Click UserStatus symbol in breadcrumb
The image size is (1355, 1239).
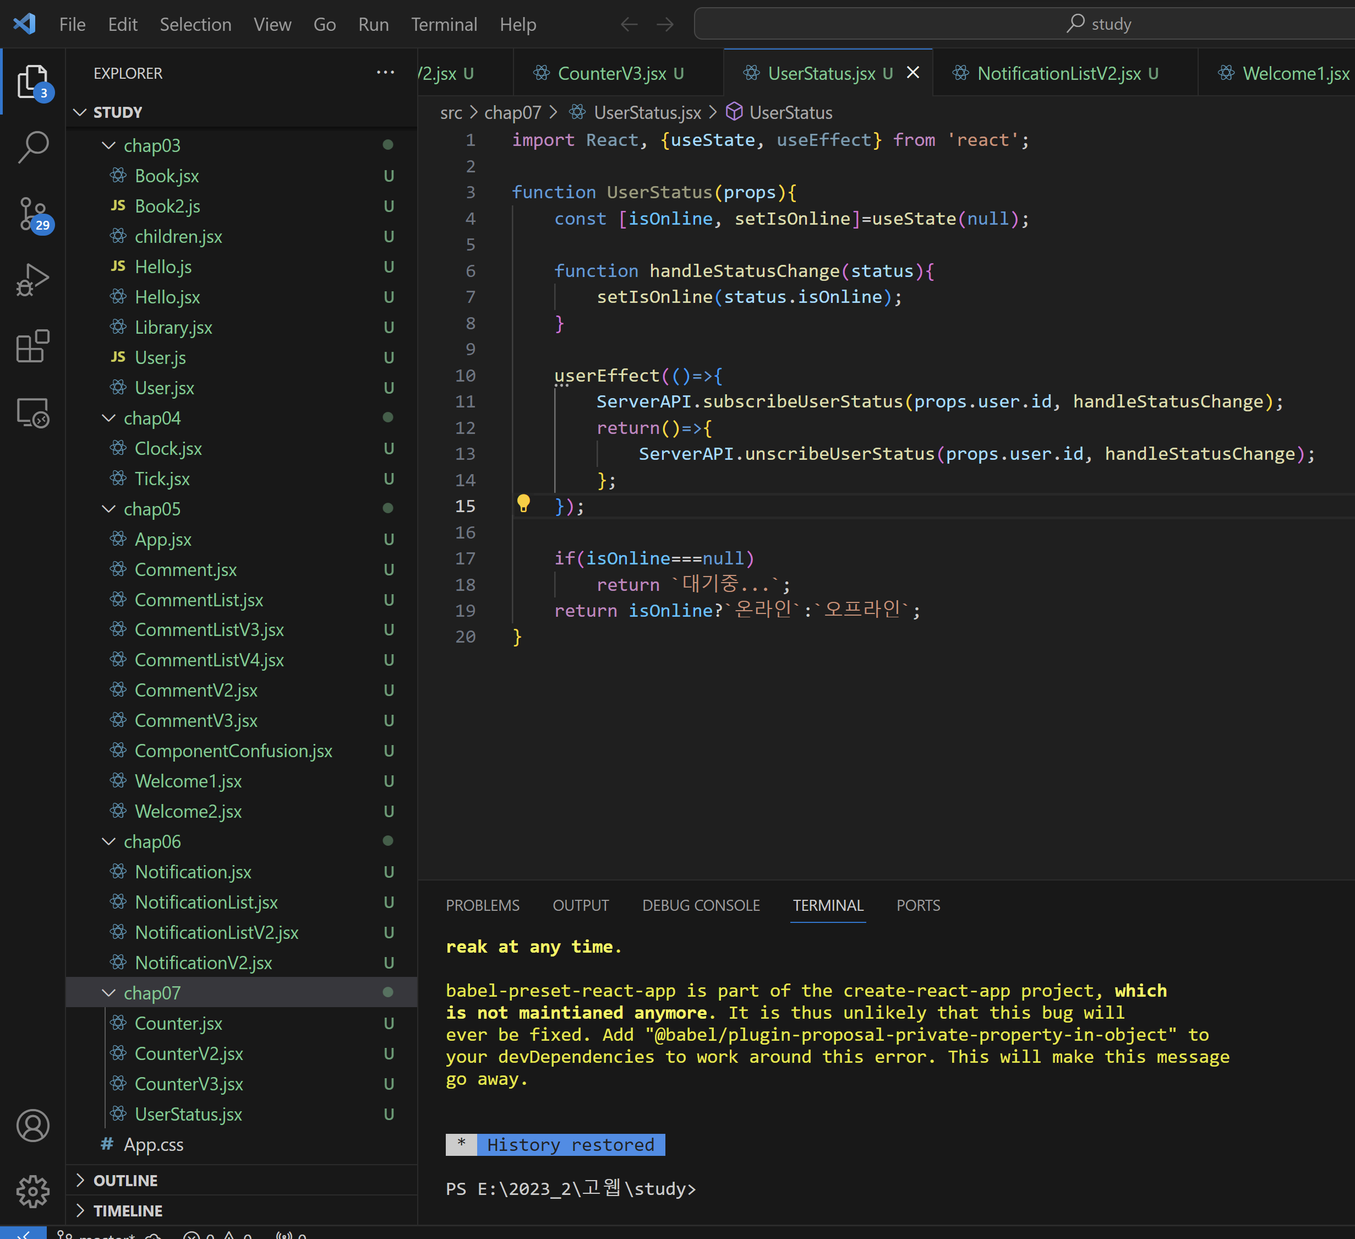(x=780, y=112)
